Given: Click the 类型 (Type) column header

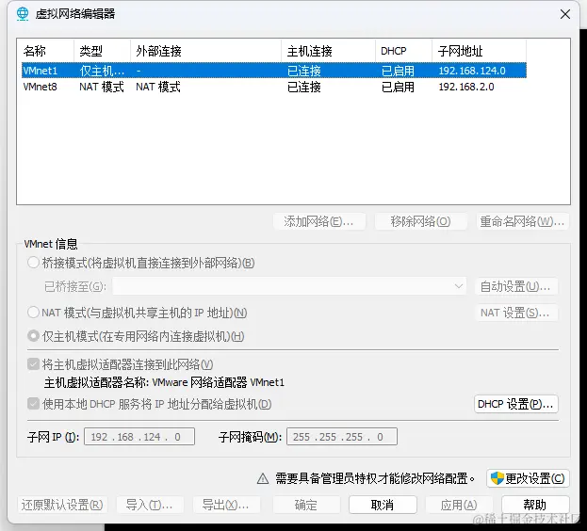Looking at the screenshot, I should (x=102, y=51).
